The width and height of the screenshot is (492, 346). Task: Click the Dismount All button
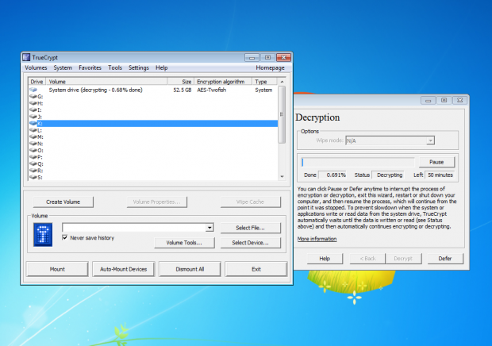pos(190,269)
